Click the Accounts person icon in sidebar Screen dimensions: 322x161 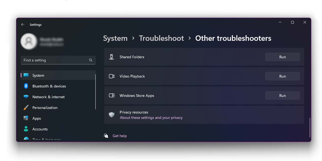click(26, 129)
